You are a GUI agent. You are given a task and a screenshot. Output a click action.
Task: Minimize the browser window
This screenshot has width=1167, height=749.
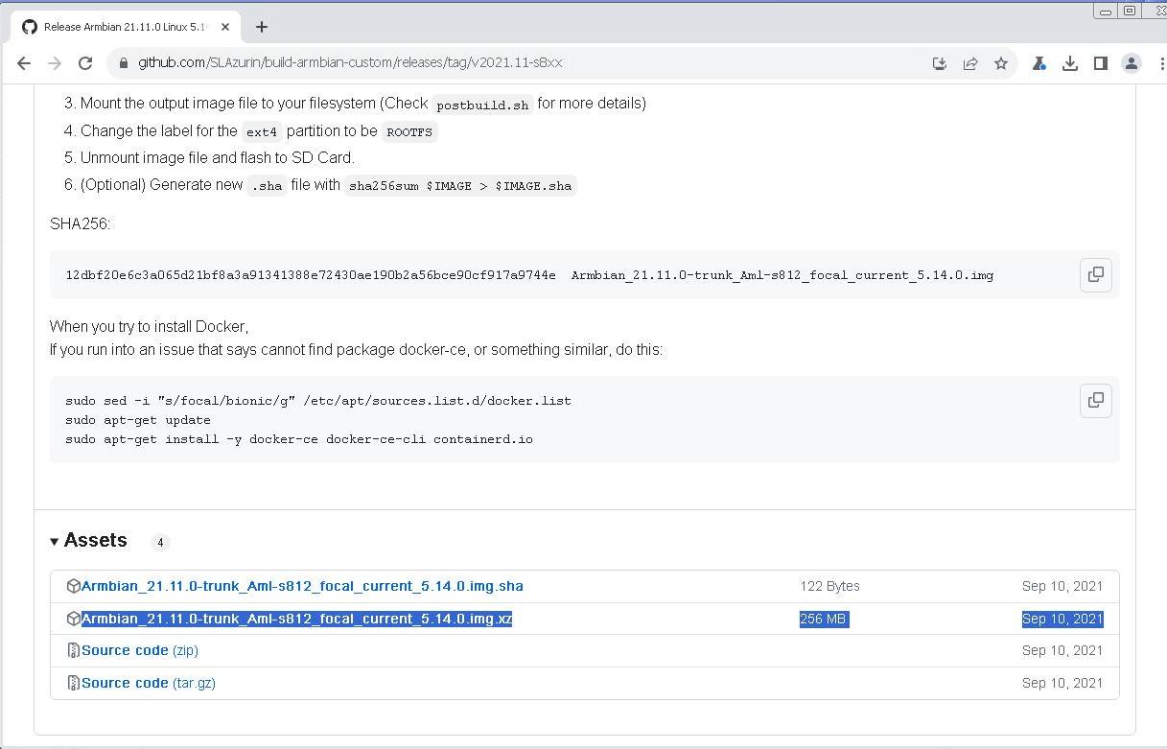pyautogui.click(x=1106, y=11)
